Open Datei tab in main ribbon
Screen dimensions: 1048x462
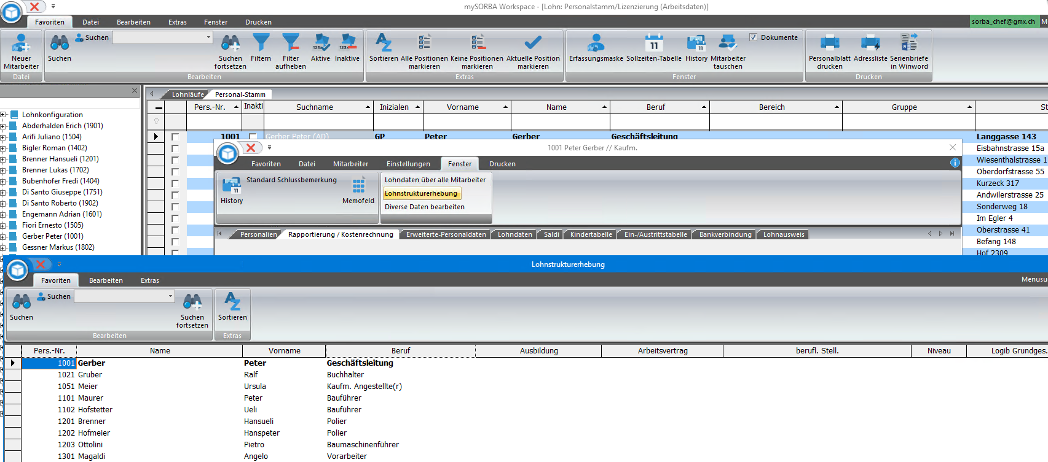pyautogui.click(x=90, y=22)
